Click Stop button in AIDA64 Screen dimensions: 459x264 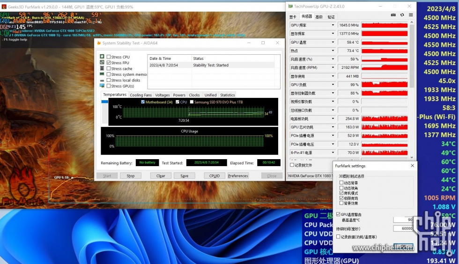click(131, 176)
